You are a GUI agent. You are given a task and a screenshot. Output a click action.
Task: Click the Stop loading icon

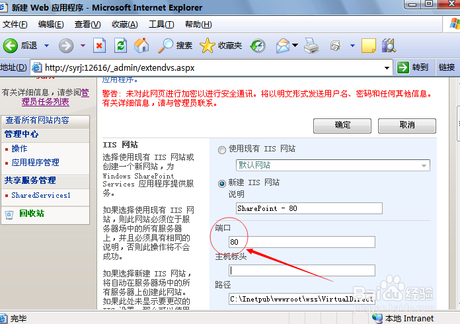(99, 46)
